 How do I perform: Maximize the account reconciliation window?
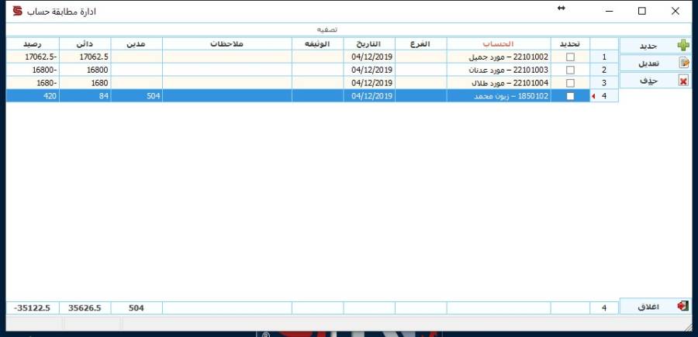point(642,11)
